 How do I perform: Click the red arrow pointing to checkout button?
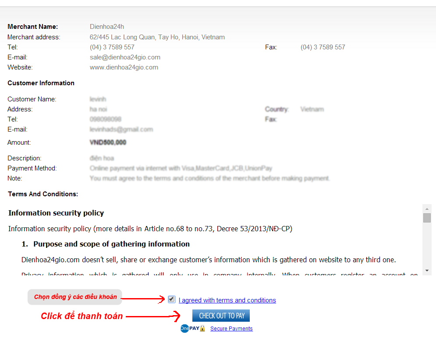point(154,316)
